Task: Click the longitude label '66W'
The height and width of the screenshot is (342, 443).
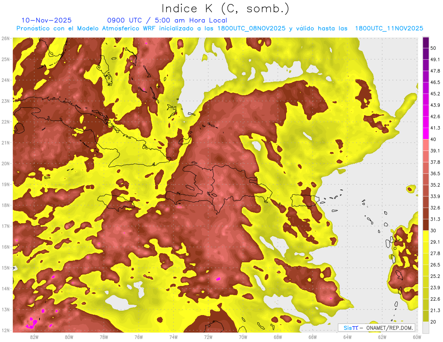Action: click(312, 337)
